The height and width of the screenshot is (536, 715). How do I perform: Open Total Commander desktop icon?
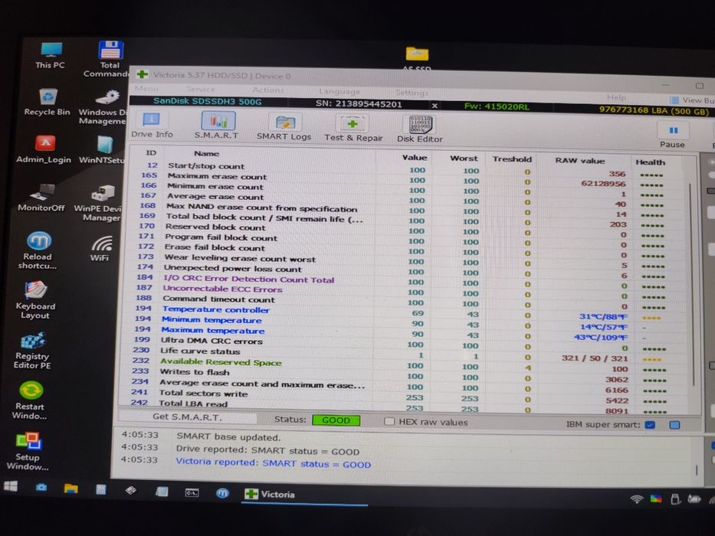coord(109,59)
